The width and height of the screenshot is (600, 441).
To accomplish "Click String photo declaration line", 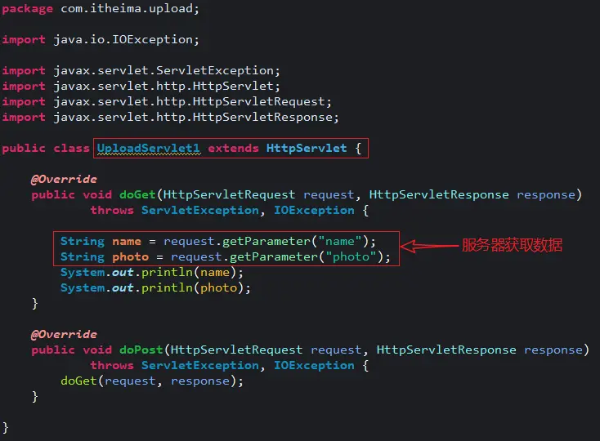I will pos(226,256).
